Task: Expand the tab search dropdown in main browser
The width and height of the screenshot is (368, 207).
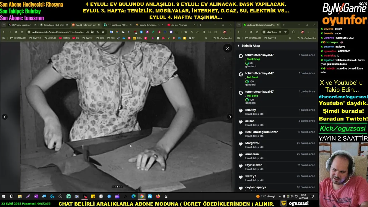Action: coord(4,25)
